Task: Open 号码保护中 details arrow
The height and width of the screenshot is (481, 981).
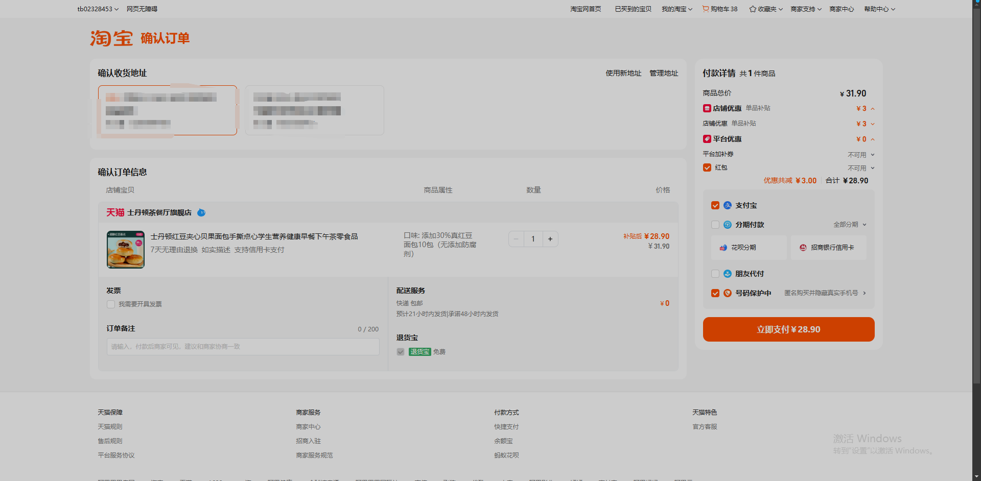Action: (x=865, y=293)
